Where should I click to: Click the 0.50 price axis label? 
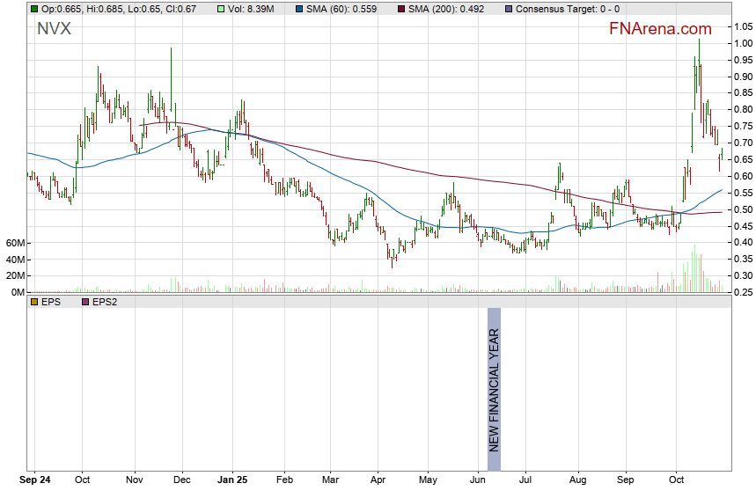click(742, 209)
